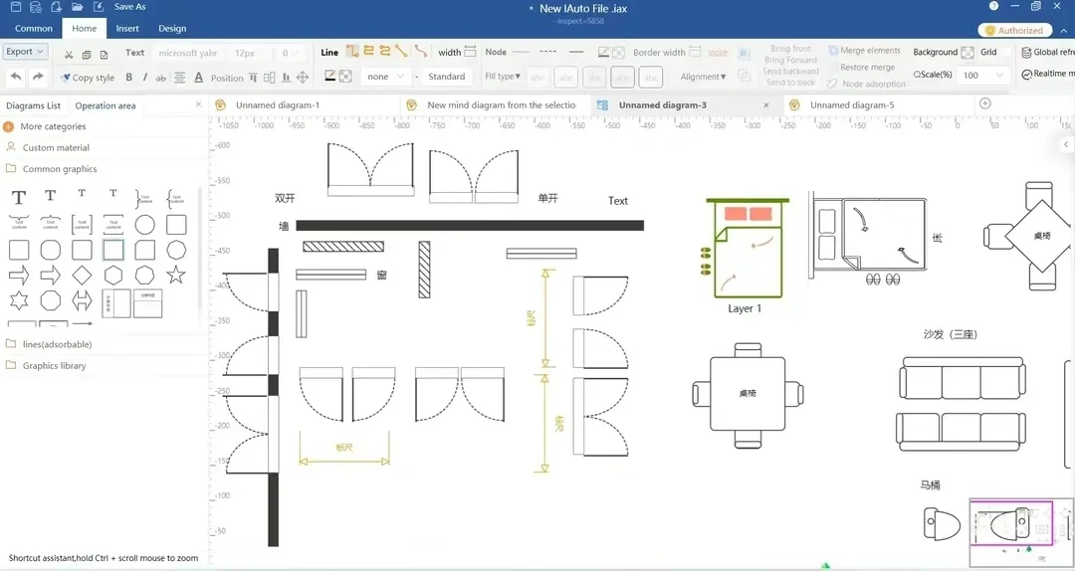Open the line arrow 'none' dropdown
Viewport: 1075px width, 571px height.
point(385,77)
